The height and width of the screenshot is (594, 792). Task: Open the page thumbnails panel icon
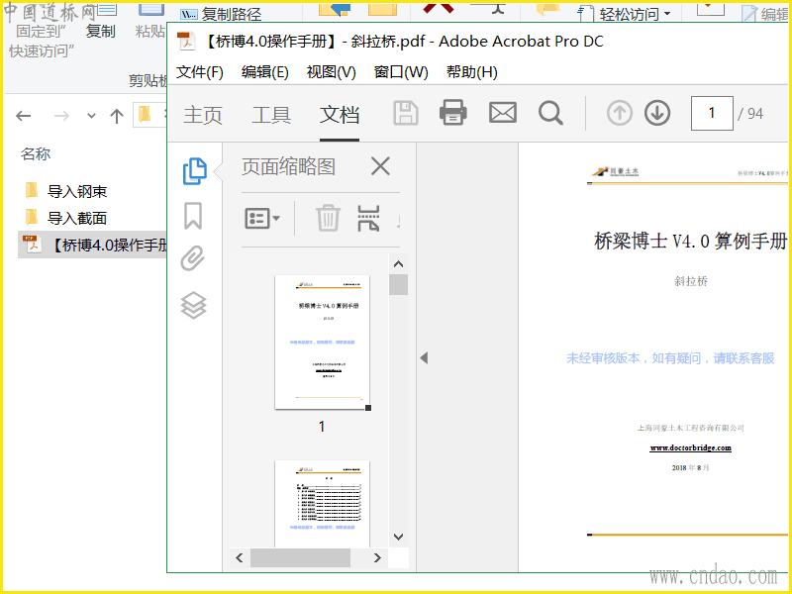(x=194, y=170)
